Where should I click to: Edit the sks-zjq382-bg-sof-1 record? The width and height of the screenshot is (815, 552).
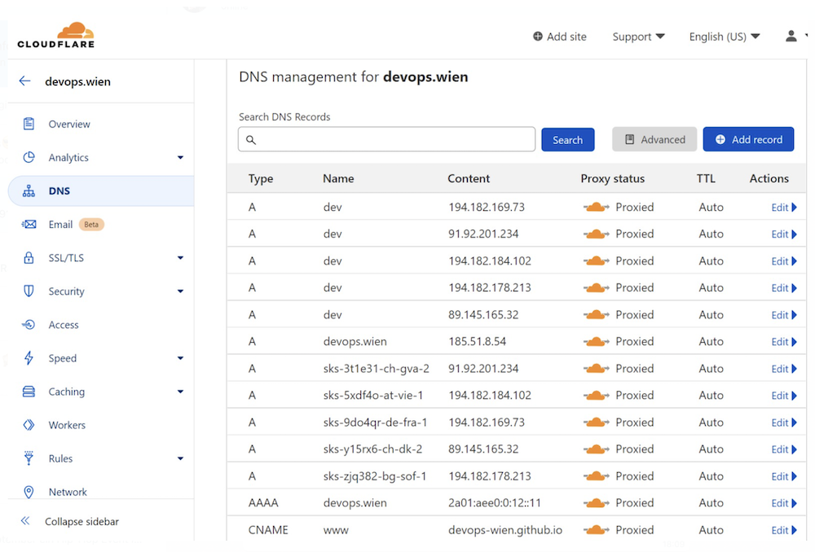pos(784,476)
